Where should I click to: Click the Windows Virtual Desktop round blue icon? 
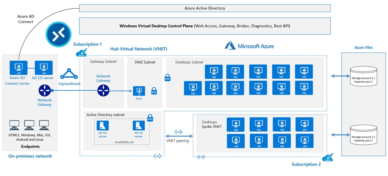tap(56, 34)
